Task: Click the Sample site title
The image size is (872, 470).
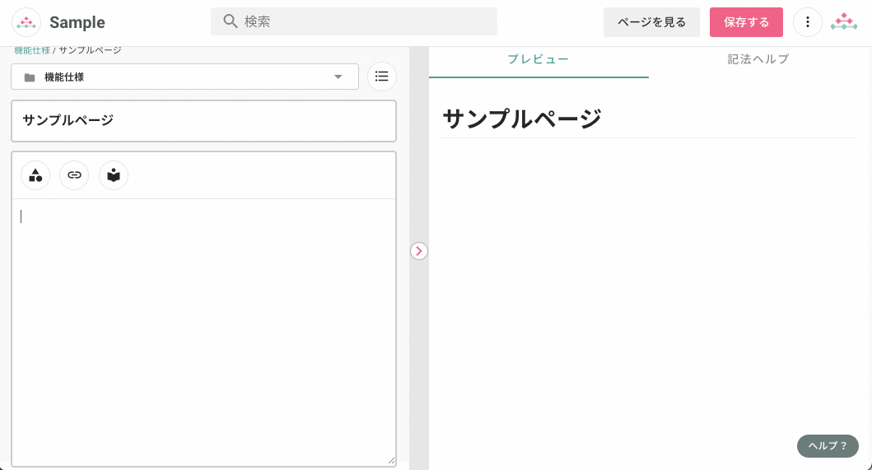Action: pyautogui.click(x=77, y=22)
